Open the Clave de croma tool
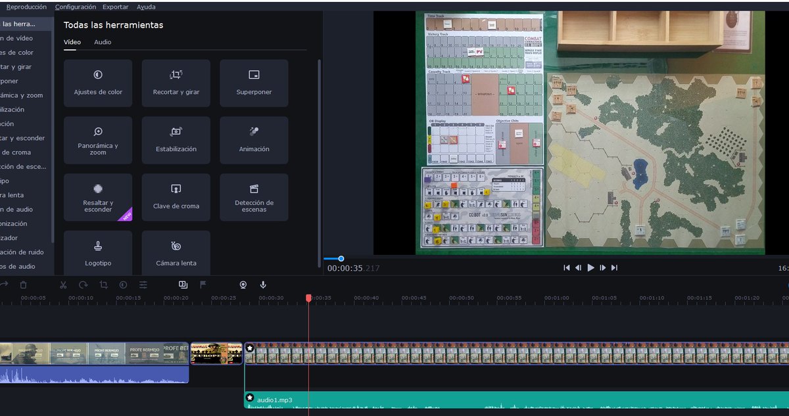Viewport: 789px width, 416px height. [176, 197]
